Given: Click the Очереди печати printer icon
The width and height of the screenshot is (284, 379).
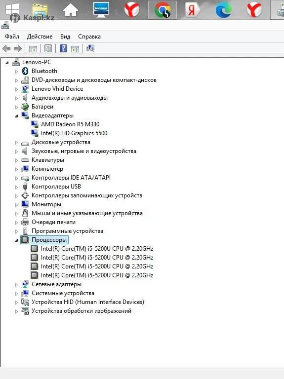Looking at the screenshot, I should click(x=25, y=222).
